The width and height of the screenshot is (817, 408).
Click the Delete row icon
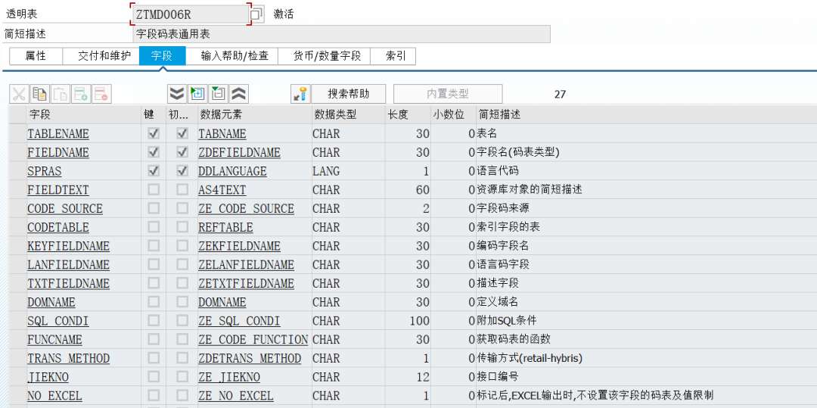101,94
